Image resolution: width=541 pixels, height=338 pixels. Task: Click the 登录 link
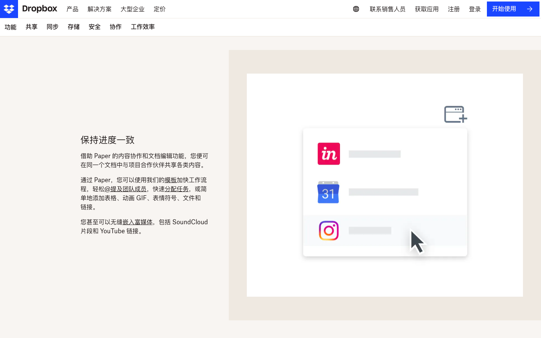coord(475,9)
